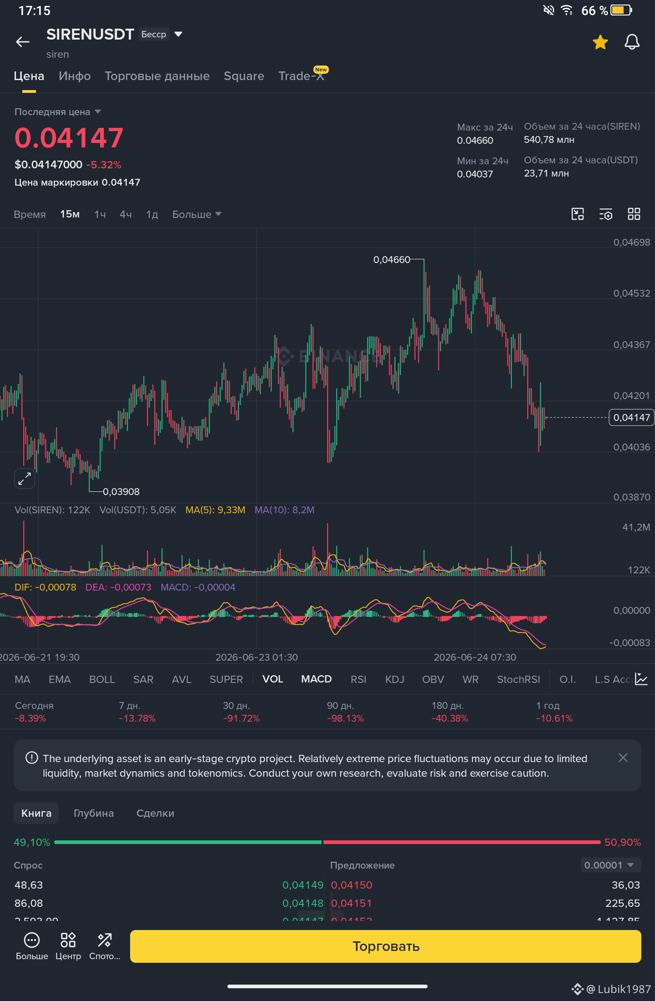Tap the warning info icon
Screen dimensions: 655x1001
32,758
